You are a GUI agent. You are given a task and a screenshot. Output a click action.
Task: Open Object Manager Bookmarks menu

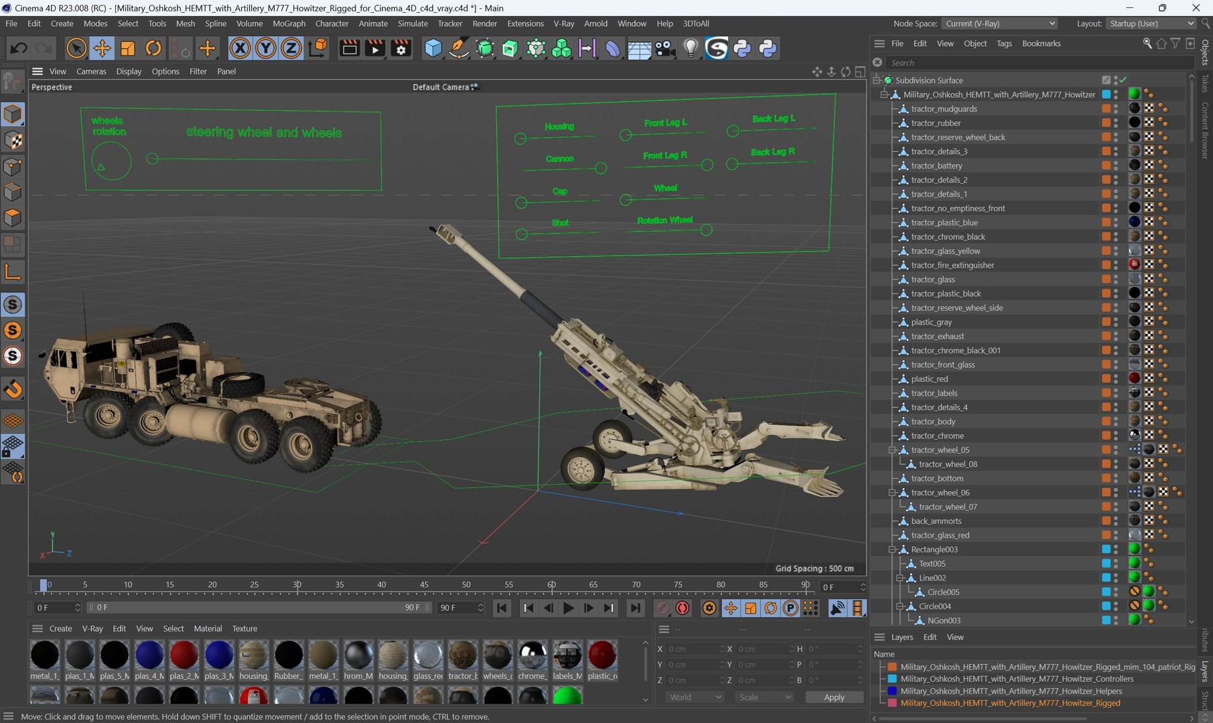(x=1041, y=44)
